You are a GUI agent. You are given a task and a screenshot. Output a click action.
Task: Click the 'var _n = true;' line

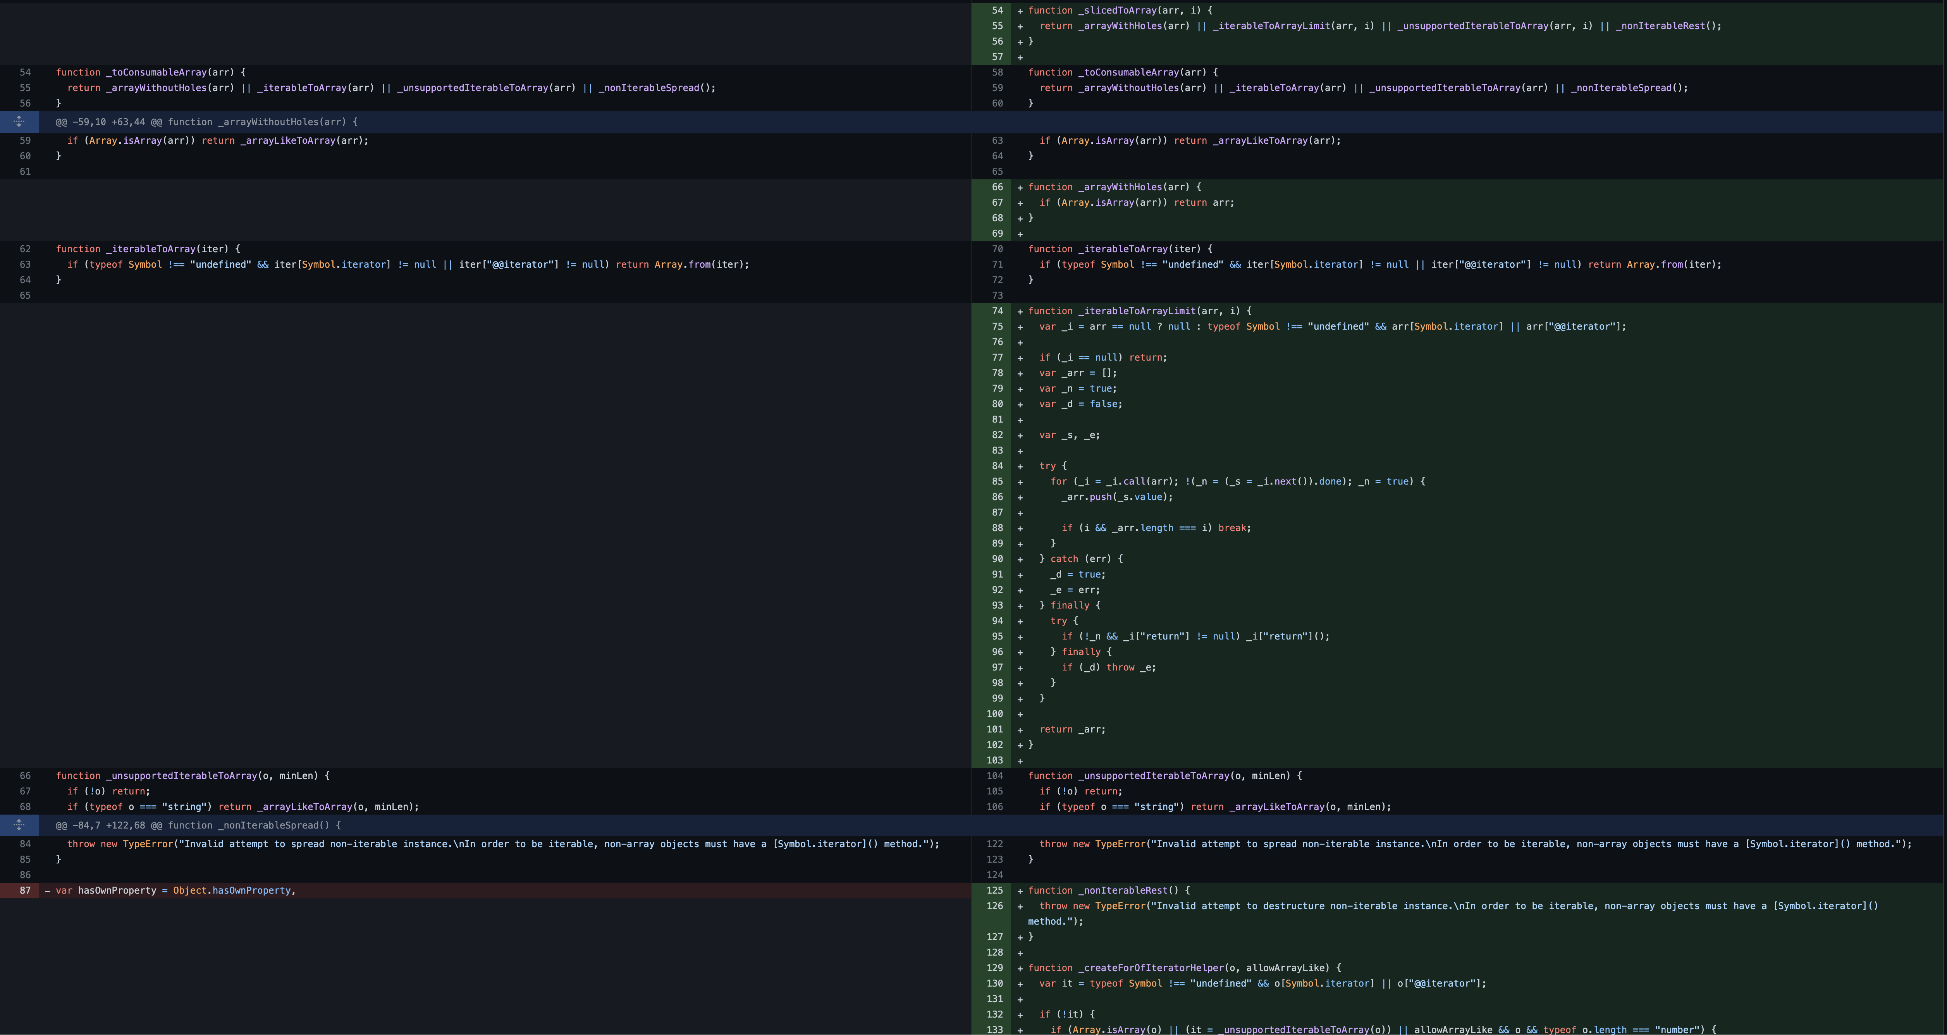click(1078, 389)
